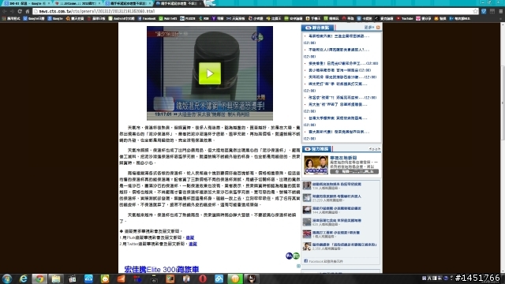Click the browser forward arrow

pyautogui.click(x=12, y=11)
